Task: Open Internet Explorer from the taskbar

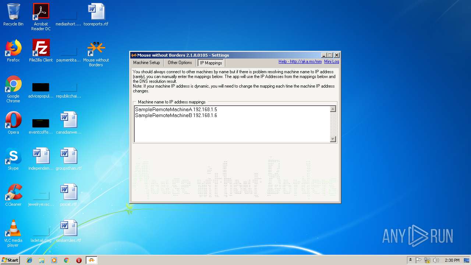Action: (x=29, y=260)
